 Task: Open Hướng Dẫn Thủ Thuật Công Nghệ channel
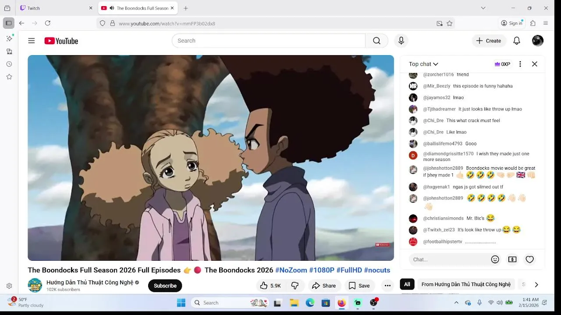point(90,283)
